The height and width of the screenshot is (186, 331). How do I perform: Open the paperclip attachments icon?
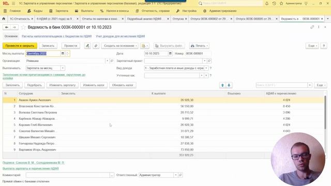tap(96, 46)
